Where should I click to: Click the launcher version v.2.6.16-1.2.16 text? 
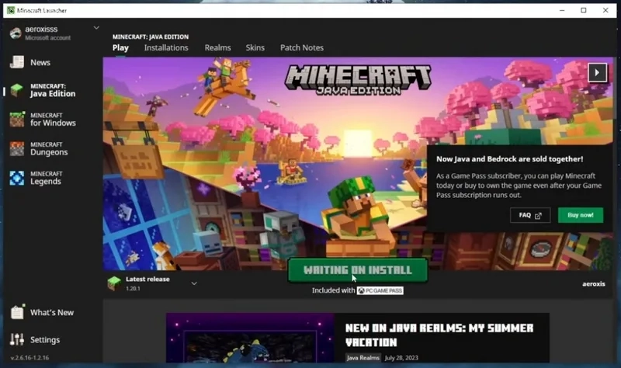[x=29, y=357]
